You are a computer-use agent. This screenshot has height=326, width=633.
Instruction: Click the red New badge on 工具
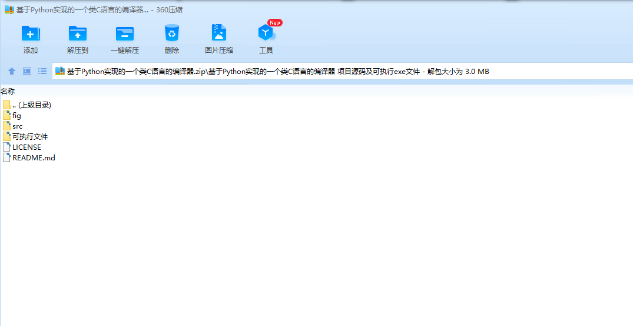point(275,23)
